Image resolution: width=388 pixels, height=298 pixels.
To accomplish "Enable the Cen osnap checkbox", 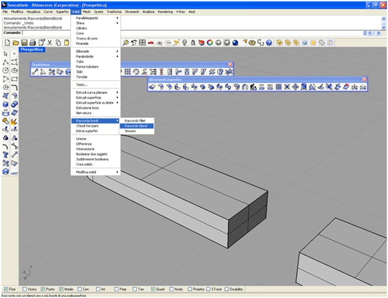I will (80, 289).
